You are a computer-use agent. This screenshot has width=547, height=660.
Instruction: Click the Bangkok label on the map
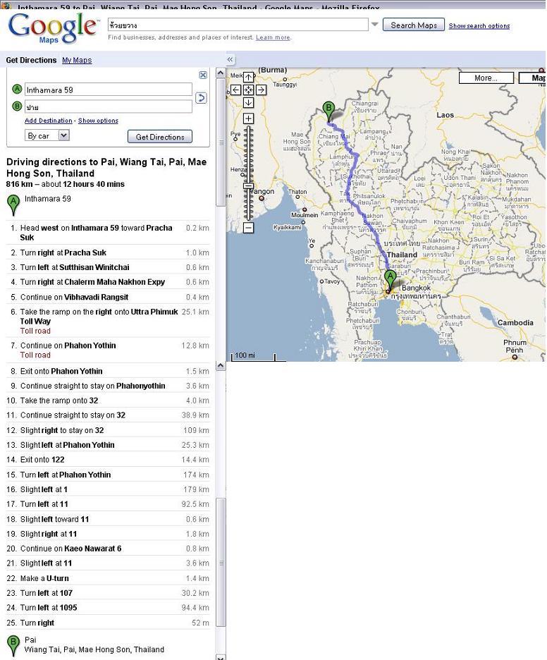pyautogui.click(x=416, y=288)
